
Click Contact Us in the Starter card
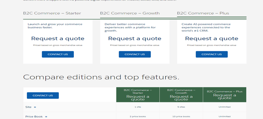pyautogui.click(x=58, y=54)
